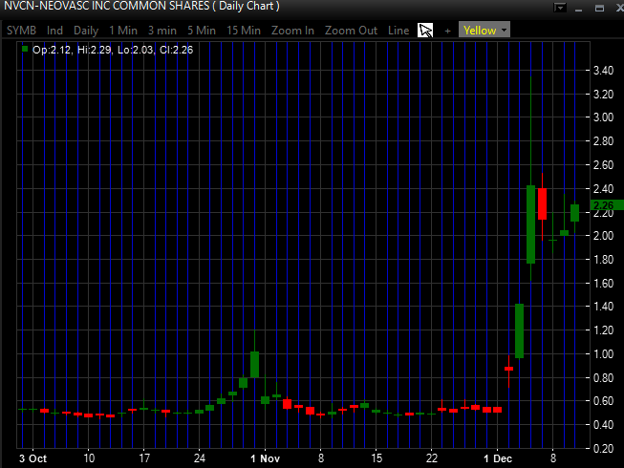Viewport: 624px width, 468px height.
Task: Select the Line drawing tool
Action: pos(398,31)
